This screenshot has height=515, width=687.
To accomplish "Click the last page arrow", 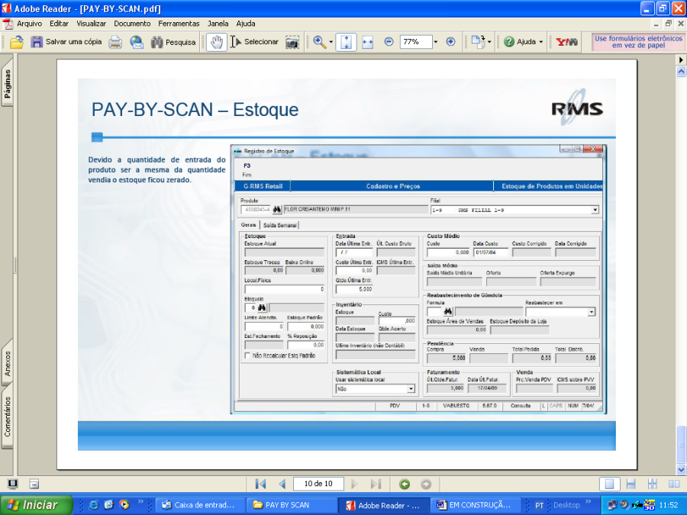I will click(376, 484).
